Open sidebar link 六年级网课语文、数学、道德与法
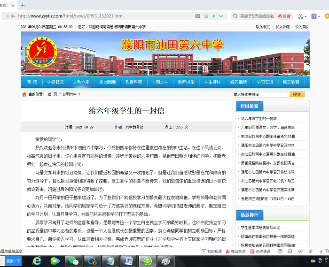This screenshot has width=329, height=267. (268, 127)
